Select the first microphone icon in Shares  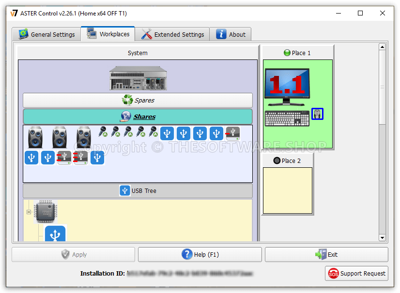103,132
